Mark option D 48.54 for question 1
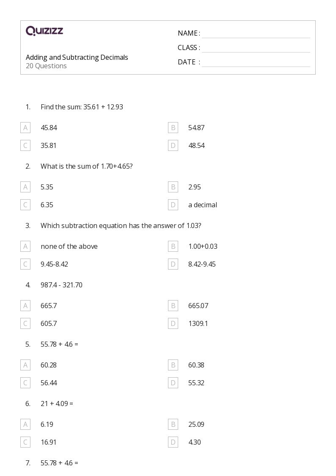Screen dimensions: 336x476 click(173, 145)
